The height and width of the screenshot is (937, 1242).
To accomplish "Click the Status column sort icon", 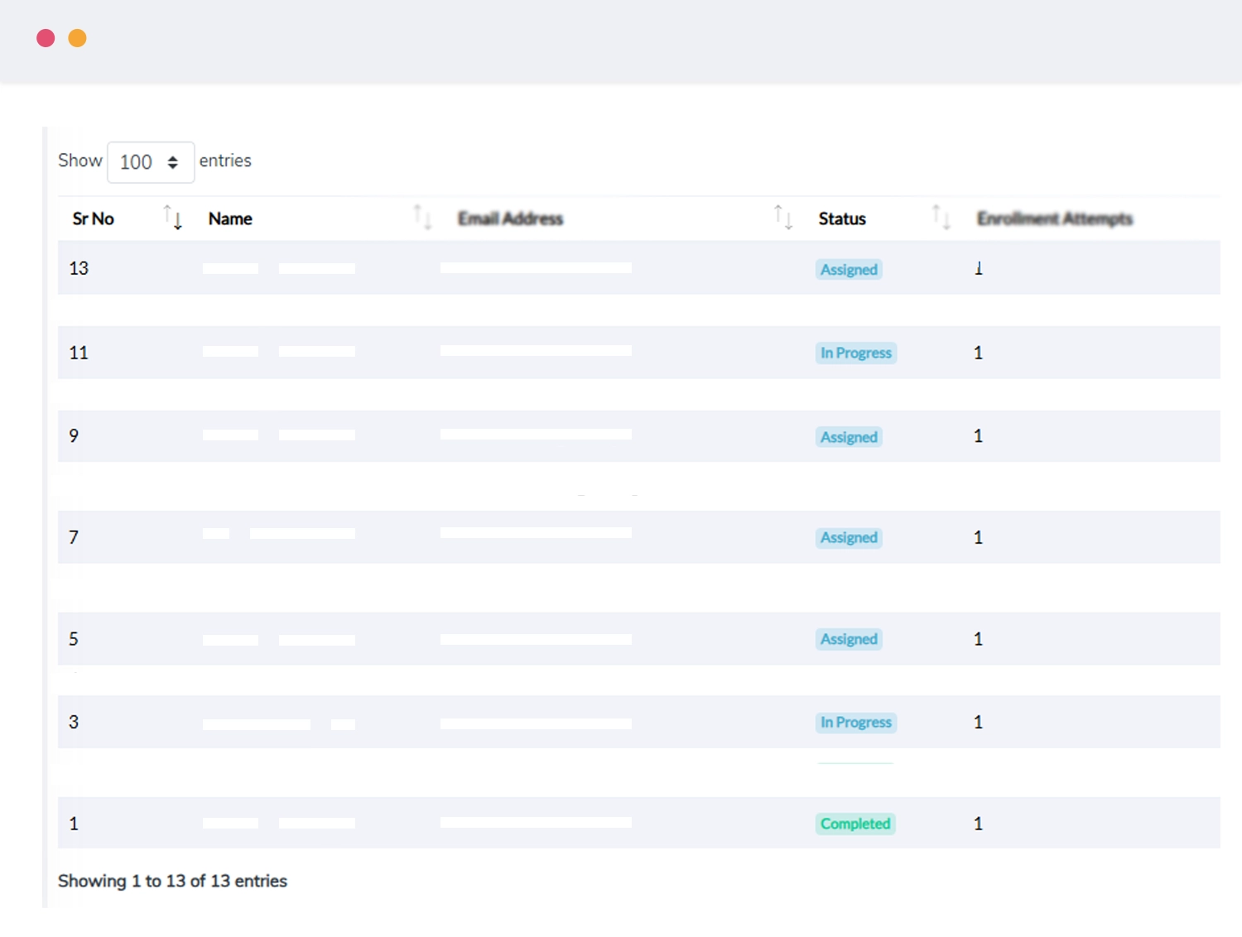I will (941, 218).
